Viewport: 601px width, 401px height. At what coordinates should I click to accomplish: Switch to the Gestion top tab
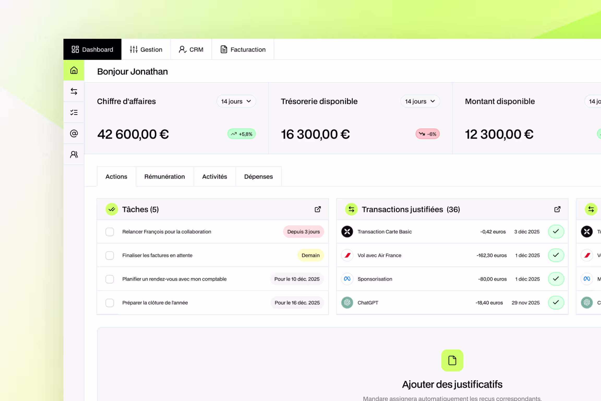tap(146, 50)
